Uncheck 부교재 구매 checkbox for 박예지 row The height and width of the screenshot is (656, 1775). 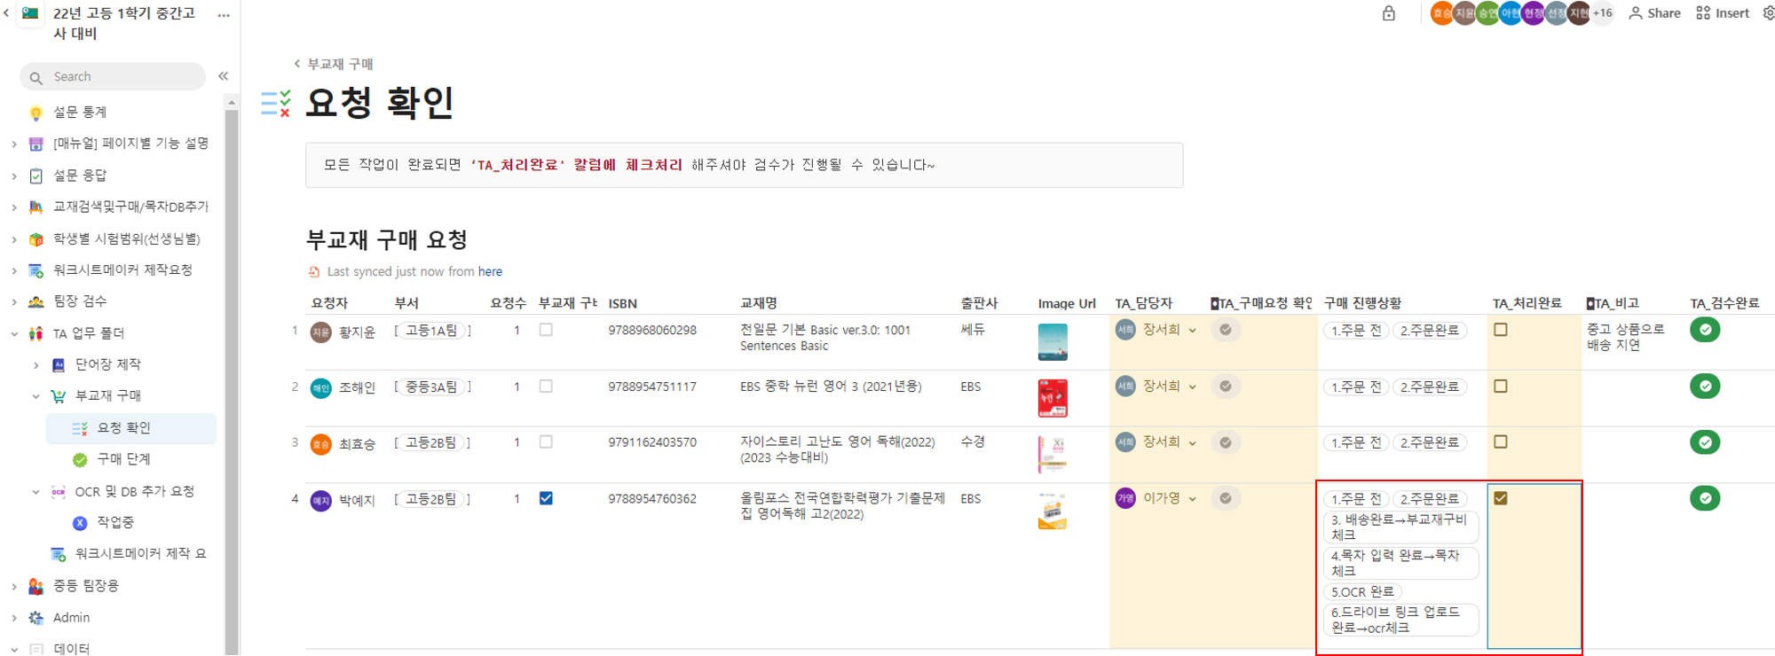[546, 498]
